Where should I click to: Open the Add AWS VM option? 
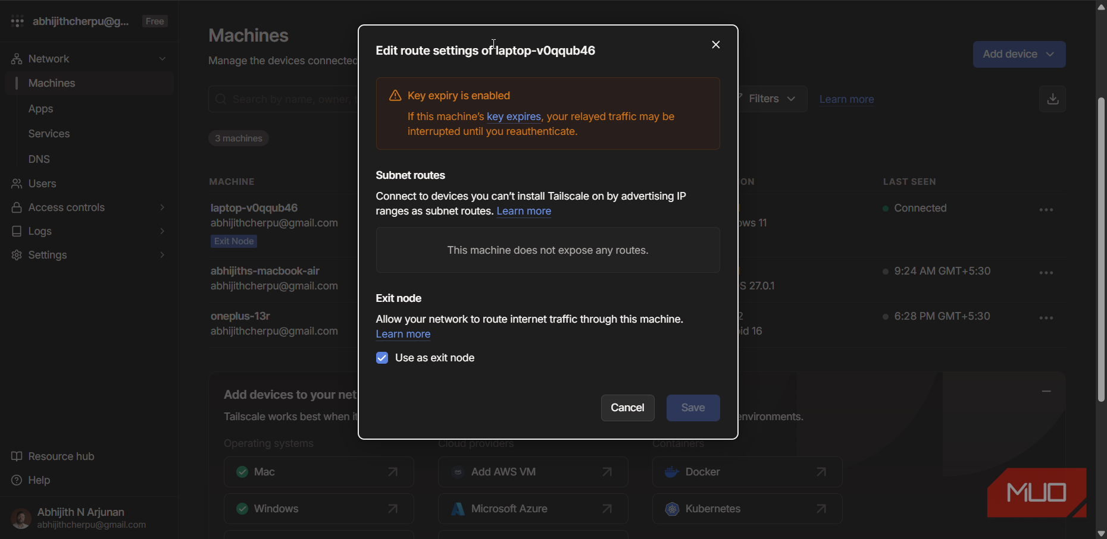533,472
